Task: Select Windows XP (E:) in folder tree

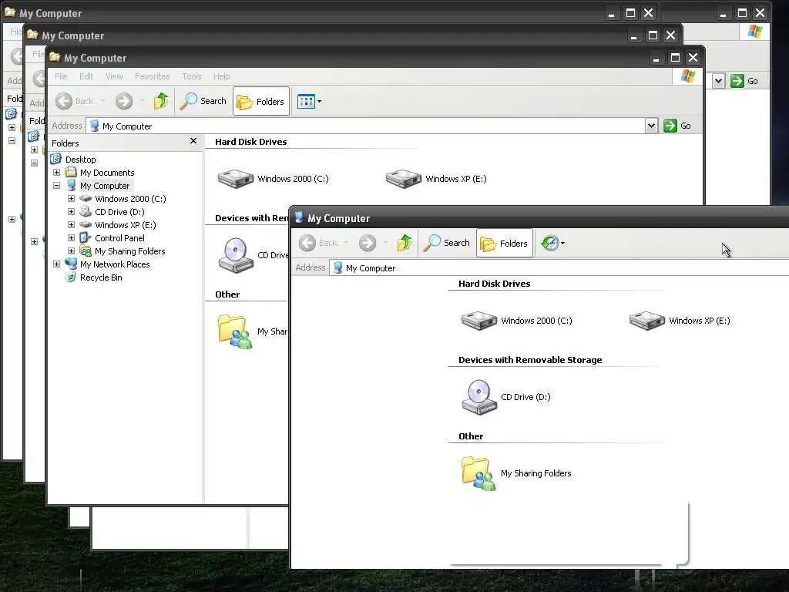Action: coord(126,225)
